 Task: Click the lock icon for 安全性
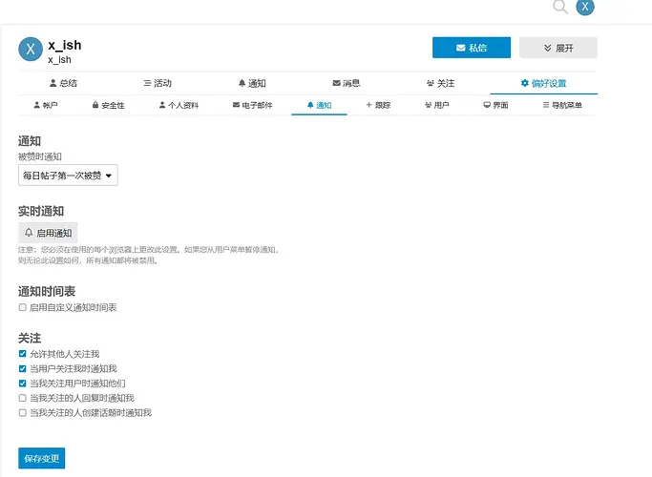pos(95,105)
